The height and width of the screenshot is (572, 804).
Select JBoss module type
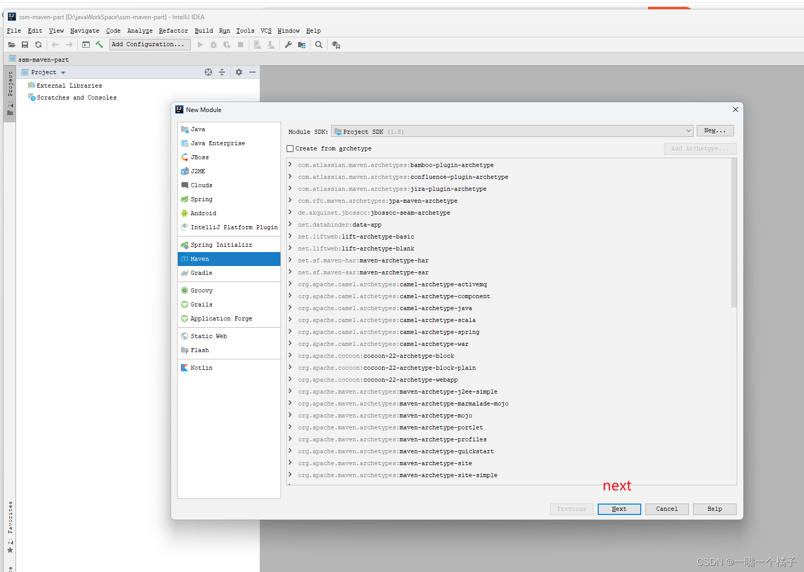pos(229,157)
